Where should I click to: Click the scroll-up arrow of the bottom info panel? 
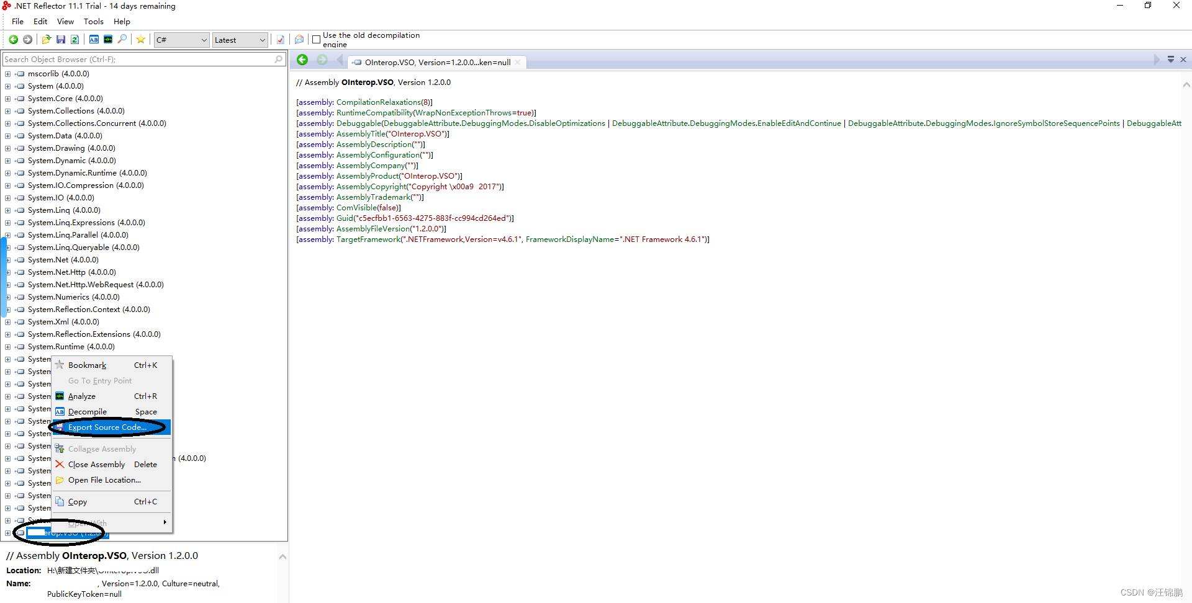pos(282,557)
